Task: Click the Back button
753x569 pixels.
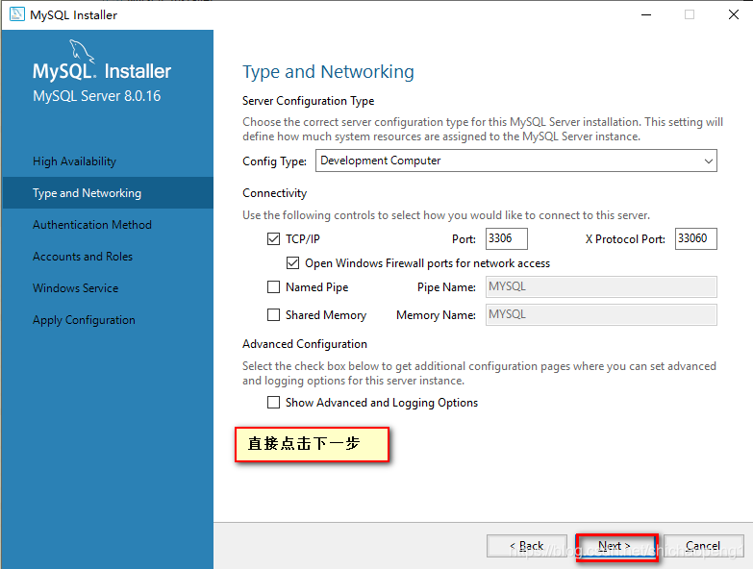Action: 527,546
